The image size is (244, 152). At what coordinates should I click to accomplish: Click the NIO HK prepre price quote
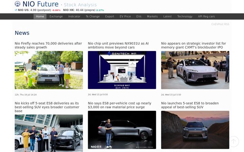click(79, 10)
